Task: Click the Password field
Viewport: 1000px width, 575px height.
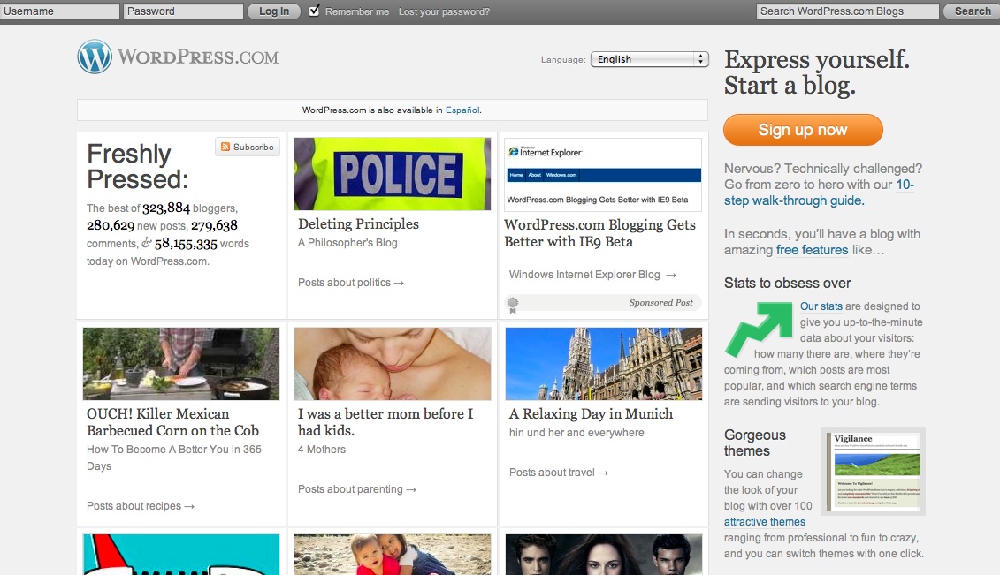Action: click(183, 11)
